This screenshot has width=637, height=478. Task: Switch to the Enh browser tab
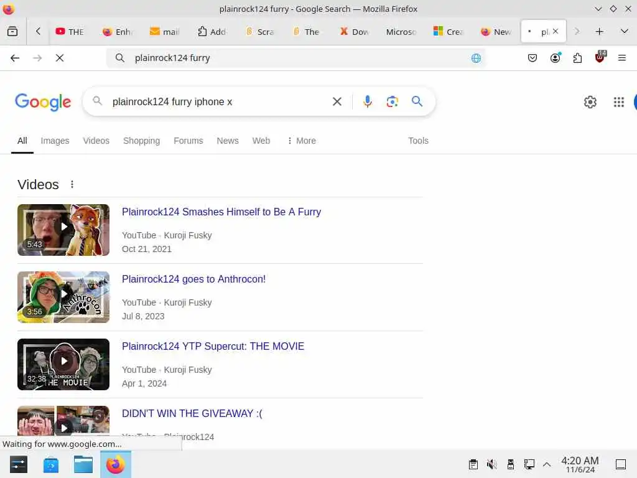coord(118,31)
